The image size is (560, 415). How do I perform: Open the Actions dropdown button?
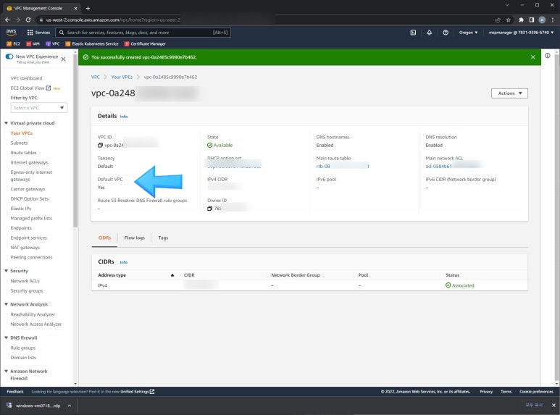[509, 93]
